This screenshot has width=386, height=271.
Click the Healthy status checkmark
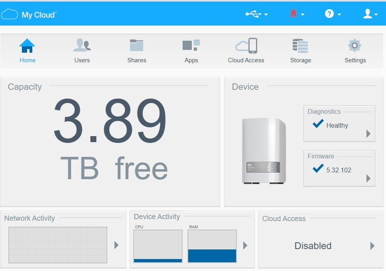318,124
